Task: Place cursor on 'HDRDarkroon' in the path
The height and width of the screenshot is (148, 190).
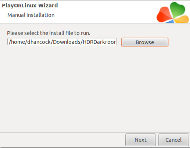Action: [x=100, y=42]
